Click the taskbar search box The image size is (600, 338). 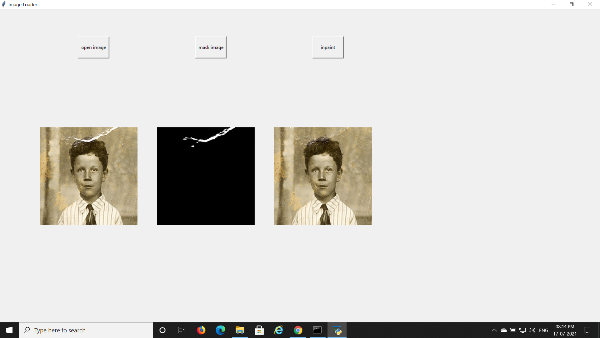tap(86, 330)
